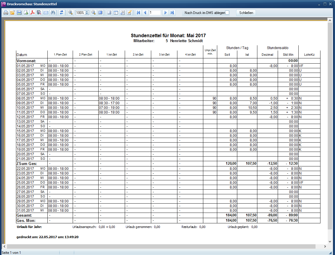Click the horizontal scrollbar right arrow

pos(325,247)
